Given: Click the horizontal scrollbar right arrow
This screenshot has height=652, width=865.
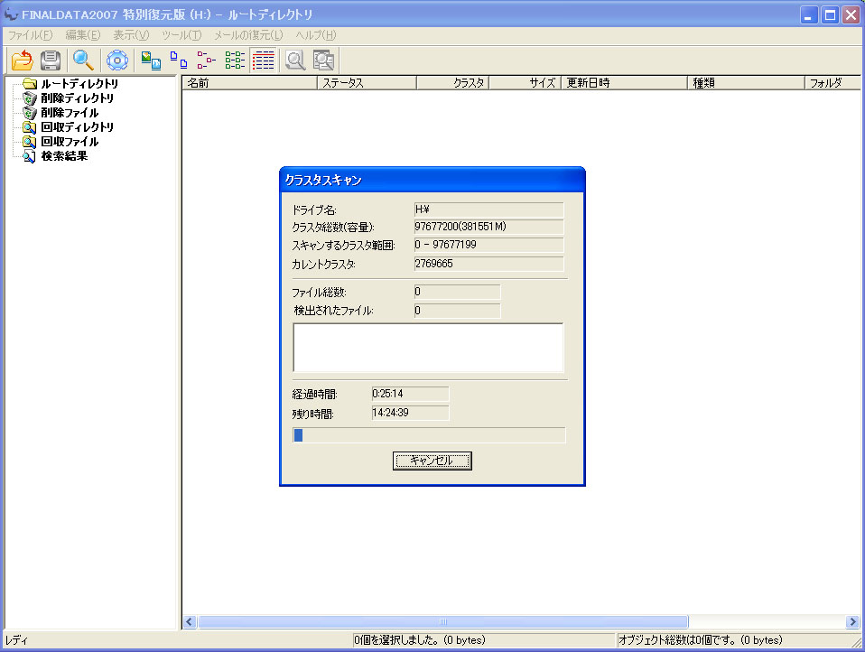Looking at the screenshot, I should [852, 621].
